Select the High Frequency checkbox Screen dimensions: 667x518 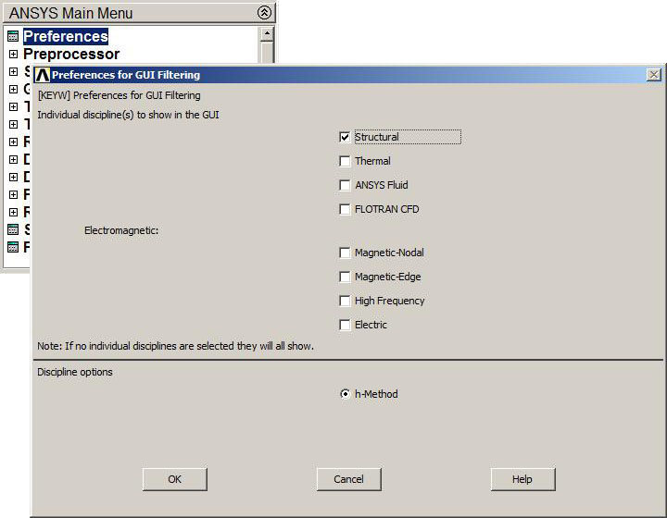pyautogui.click(x=346, y=301)
